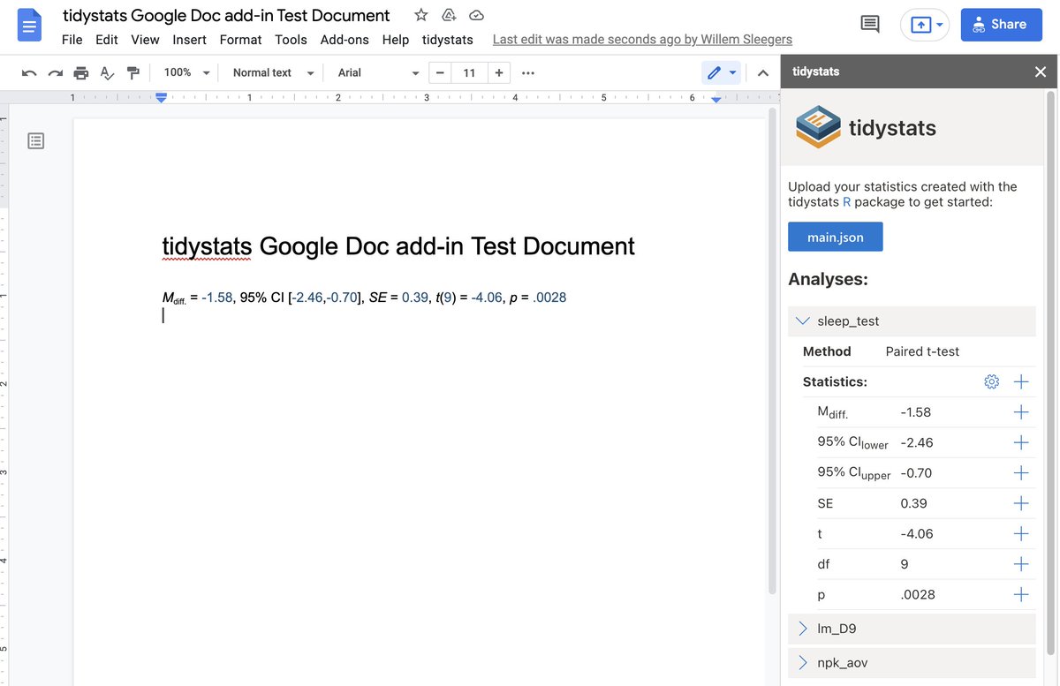
Task: Click the document title field at the top
Action: (x=226, y=16)
